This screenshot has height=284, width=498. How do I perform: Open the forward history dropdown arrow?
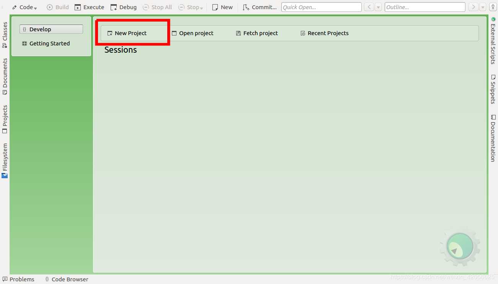click(x=483, y=7)
